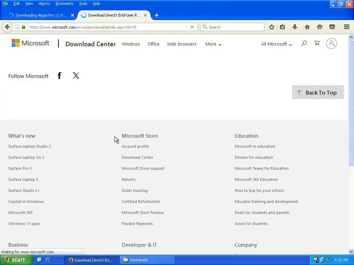Click the Windows Start button
The image size is (354, 265).
pos(16,260)
